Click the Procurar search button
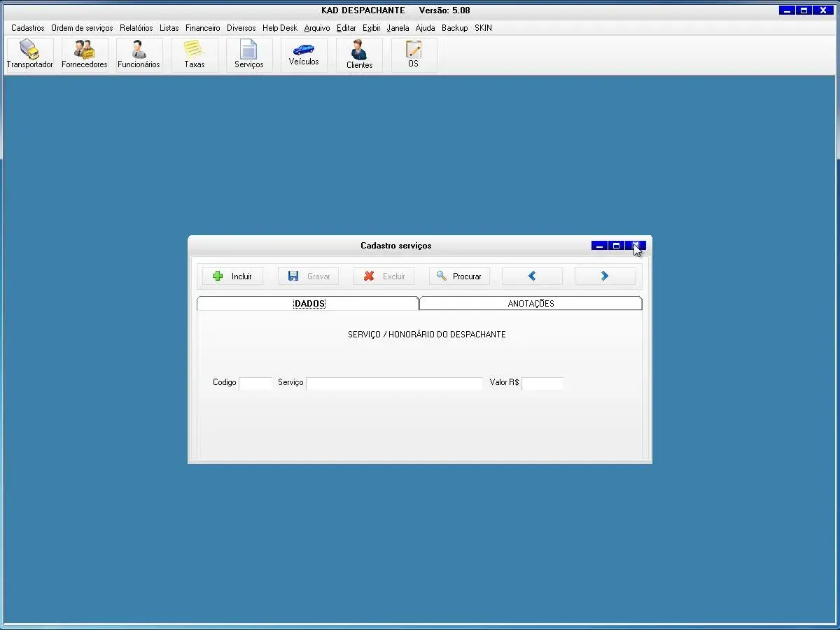This screenshot has height=630, width=840. 459,276
